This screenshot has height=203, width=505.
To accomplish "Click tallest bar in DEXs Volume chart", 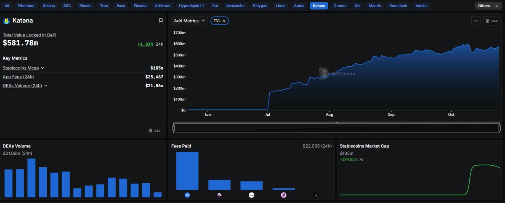I will coord(31,178).
